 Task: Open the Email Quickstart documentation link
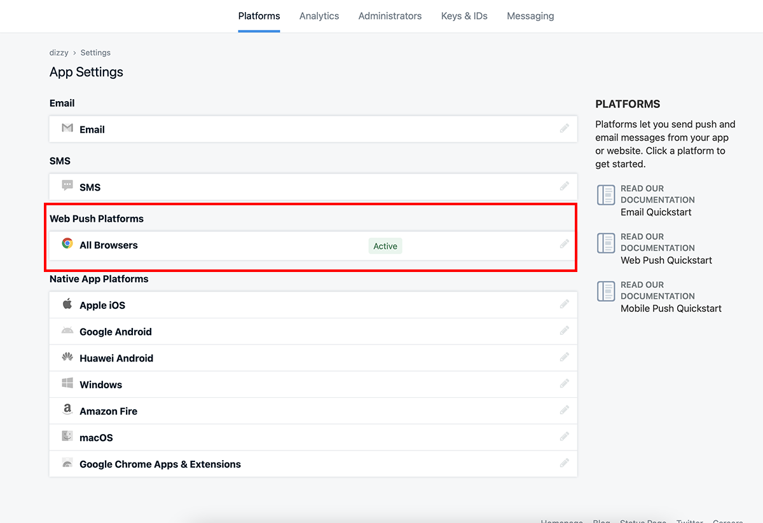(x=656, y=212)
